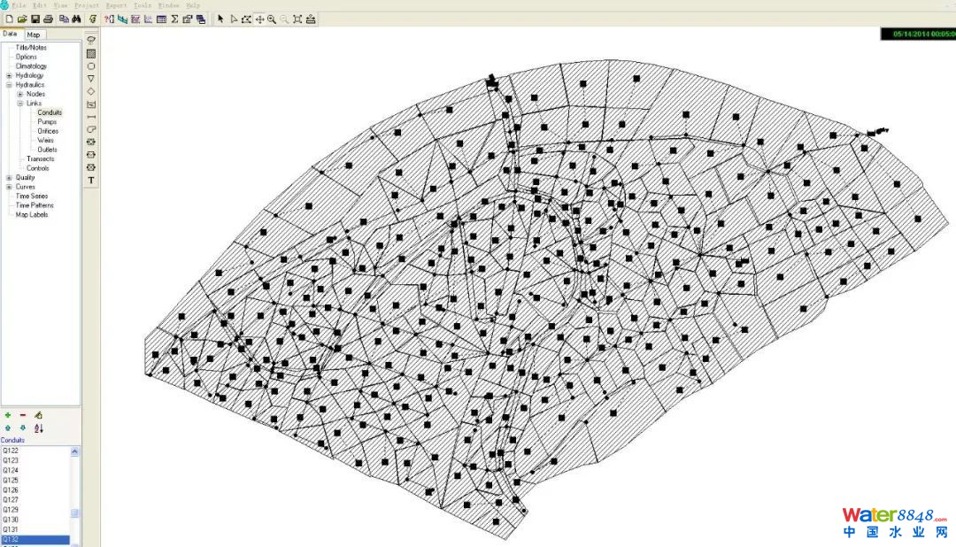Screen dimensions: 956x547
Task: Click the Pan map tool
Action: pyautogui.click(x=259, y=19)
